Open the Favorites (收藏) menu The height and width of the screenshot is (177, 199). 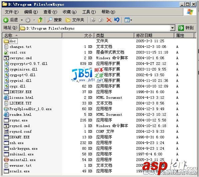70,12
